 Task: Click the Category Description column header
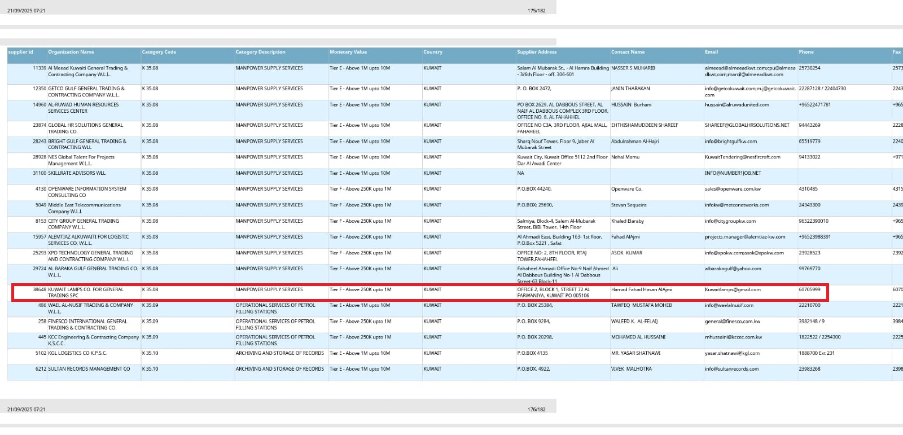(260, 52)
